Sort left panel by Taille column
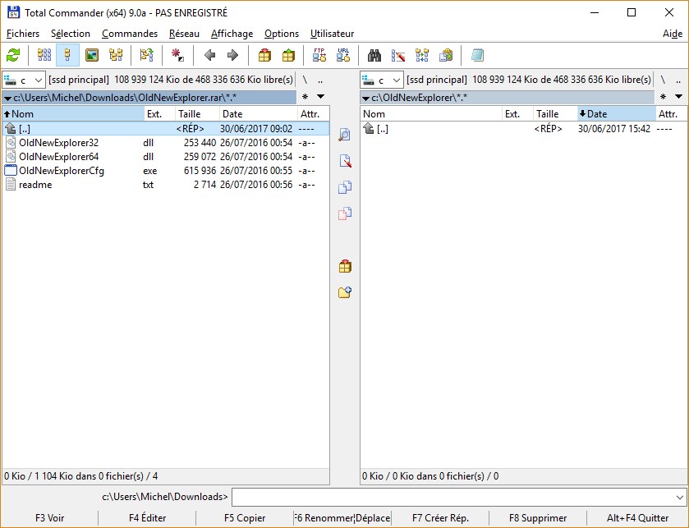This screenshot has height=528, width=689. coord(195,114)
